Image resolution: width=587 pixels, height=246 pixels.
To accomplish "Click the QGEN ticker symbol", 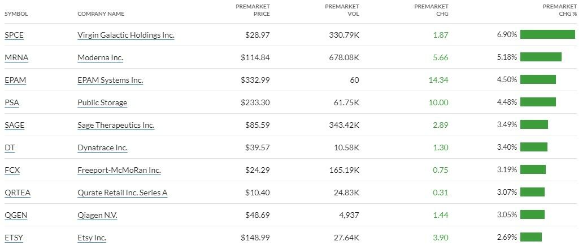I will 15,215.
